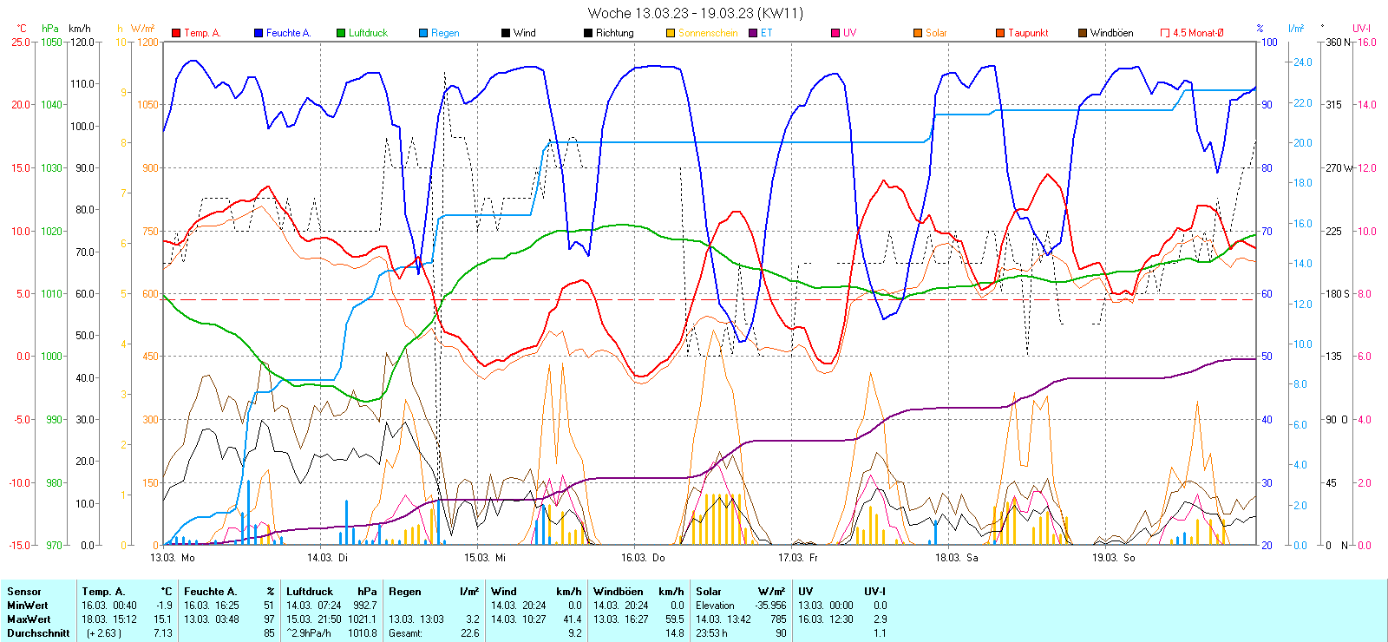
Task: Click the orange Solar legend square
Action: coord(918,33)
